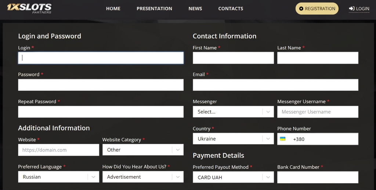This screenshot has height=190, width=376.
Task: Click the Phone Number field with +380
Action: tap(318, 139)
